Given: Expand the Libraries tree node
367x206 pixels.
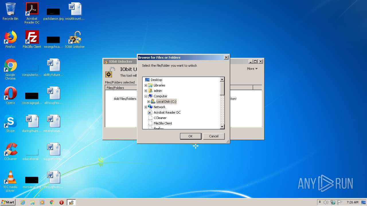Looking at the screenshot, I should coord(146,85).
